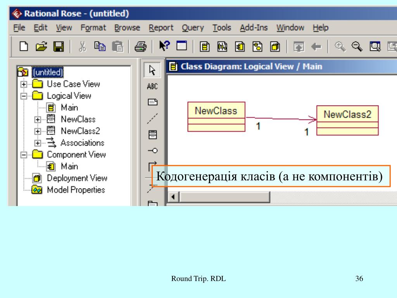
Task: Open the Add-Ins menu
Action: 254,28
